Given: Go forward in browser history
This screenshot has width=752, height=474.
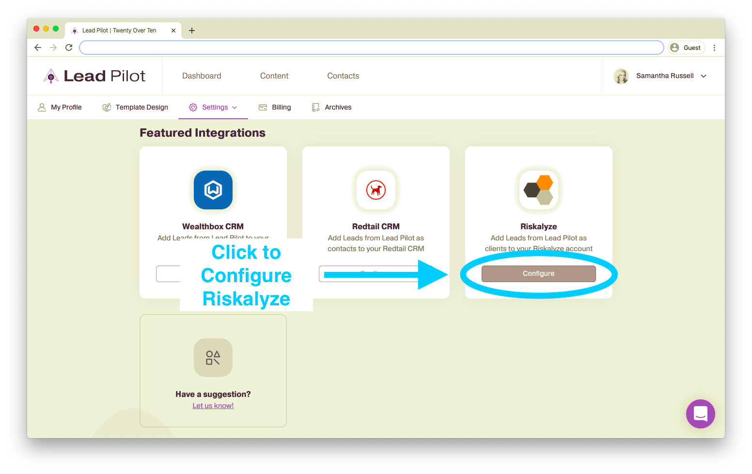Looking at the screenshot, I should (53, 47).
